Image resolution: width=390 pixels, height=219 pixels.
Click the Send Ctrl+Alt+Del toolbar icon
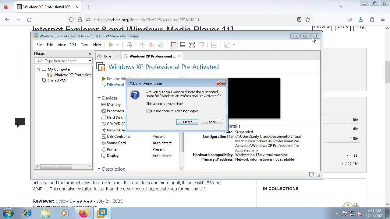(x=129, y=45)
